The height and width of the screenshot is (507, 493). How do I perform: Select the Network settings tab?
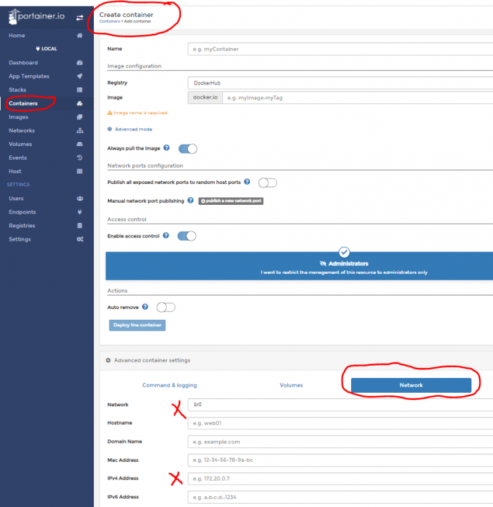pyautogui.click(x=411, y=385)
